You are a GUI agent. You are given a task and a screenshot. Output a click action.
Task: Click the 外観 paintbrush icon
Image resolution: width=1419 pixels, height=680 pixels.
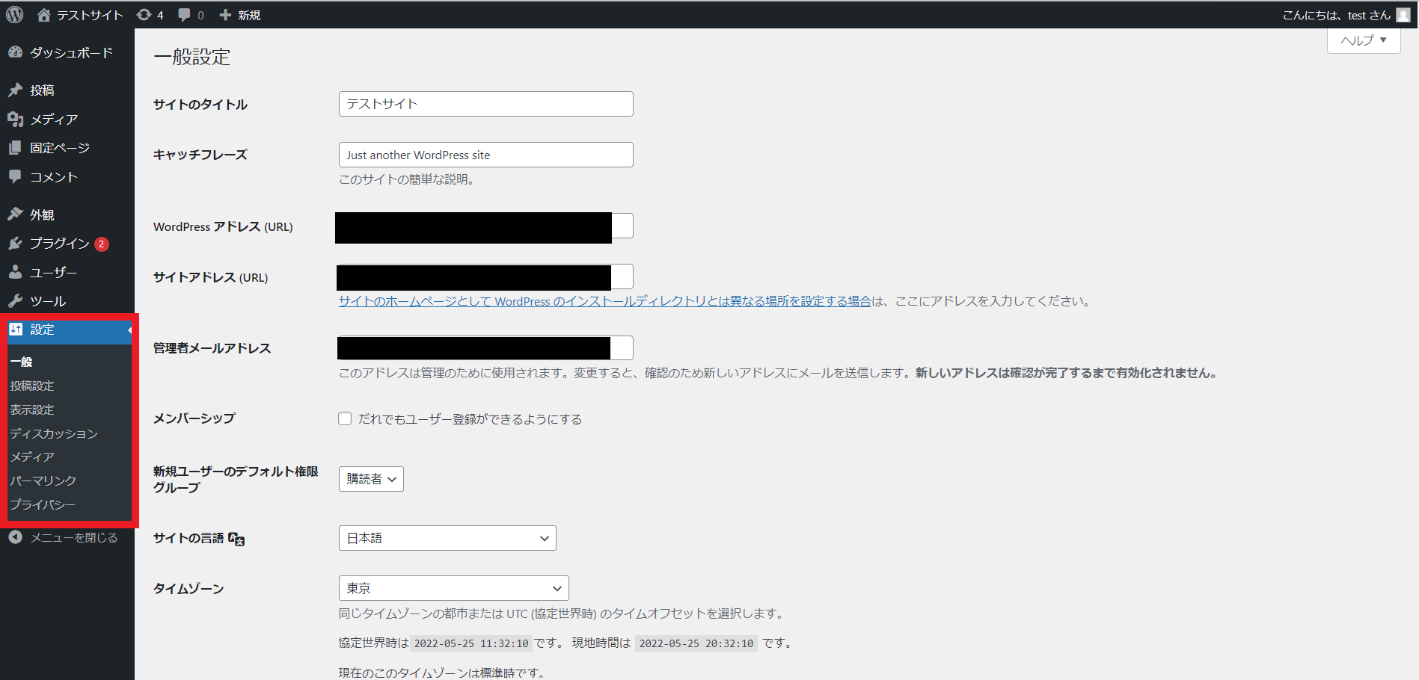click(15, 214)
